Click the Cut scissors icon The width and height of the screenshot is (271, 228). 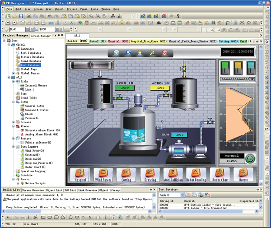29,16
